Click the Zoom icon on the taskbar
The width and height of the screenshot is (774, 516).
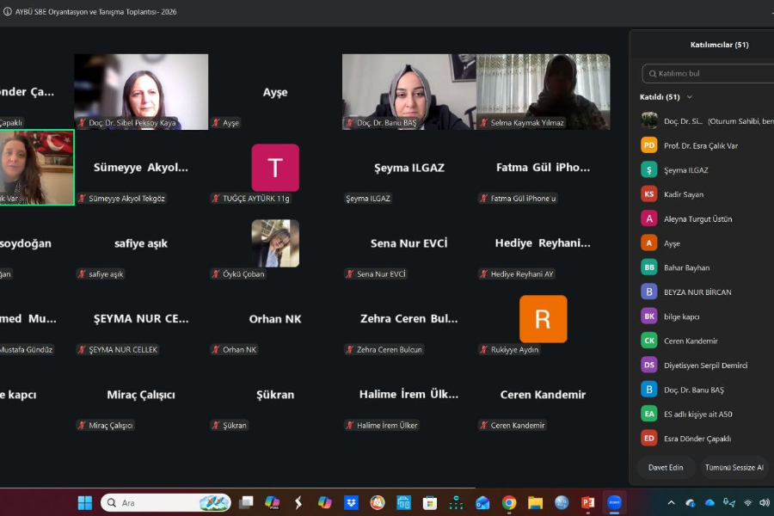pyautogui.click(x=614, y=502)
